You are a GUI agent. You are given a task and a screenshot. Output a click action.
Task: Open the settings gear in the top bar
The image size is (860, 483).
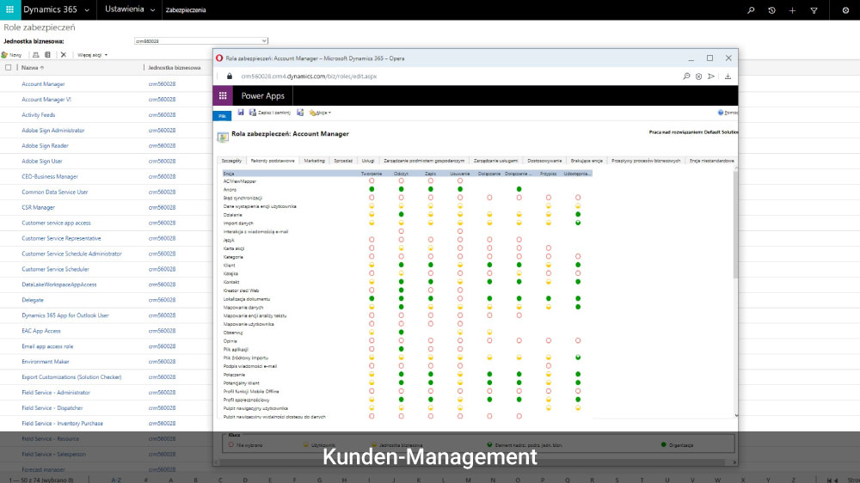pyautogui.click(x=845, y=9)
